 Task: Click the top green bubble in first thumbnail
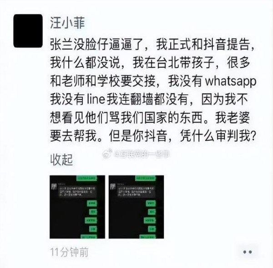coord(87,178)
